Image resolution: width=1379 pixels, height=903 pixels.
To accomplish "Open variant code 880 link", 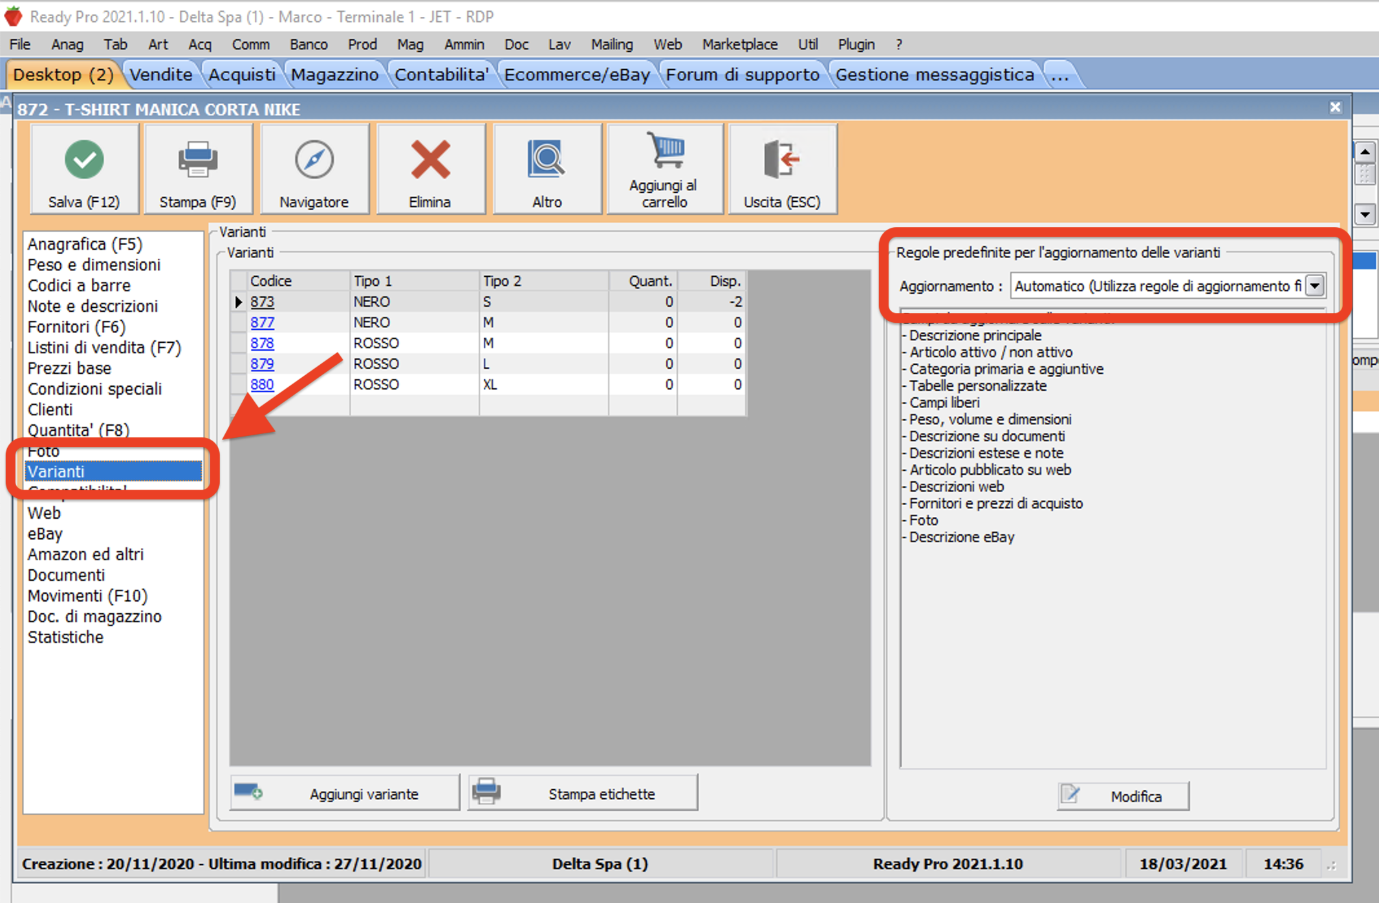I will pos(262,384).
